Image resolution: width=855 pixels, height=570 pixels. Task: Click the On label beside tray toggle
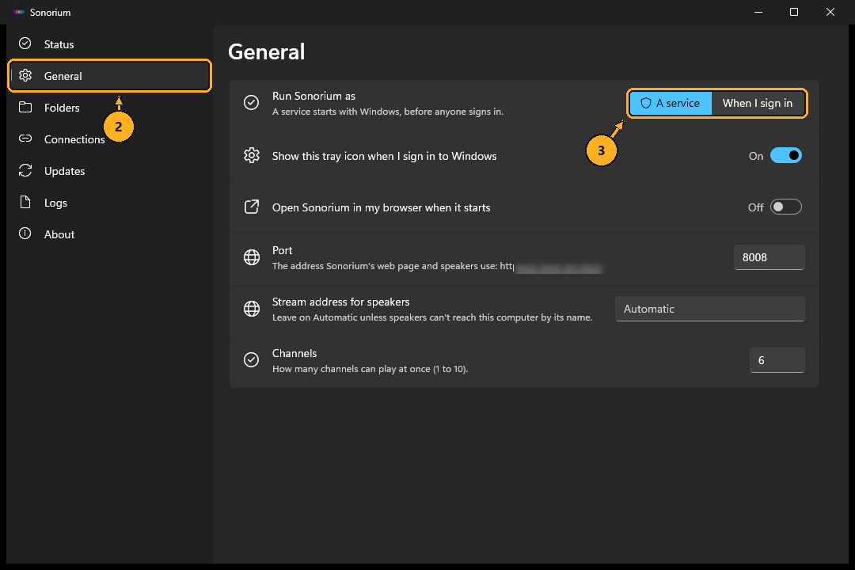(x=756, y=156)
